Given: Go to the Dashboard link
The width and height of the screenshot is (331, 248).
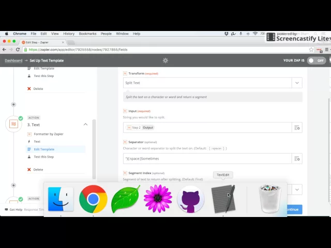Looking at the screenshot, I should coord(13,60).
